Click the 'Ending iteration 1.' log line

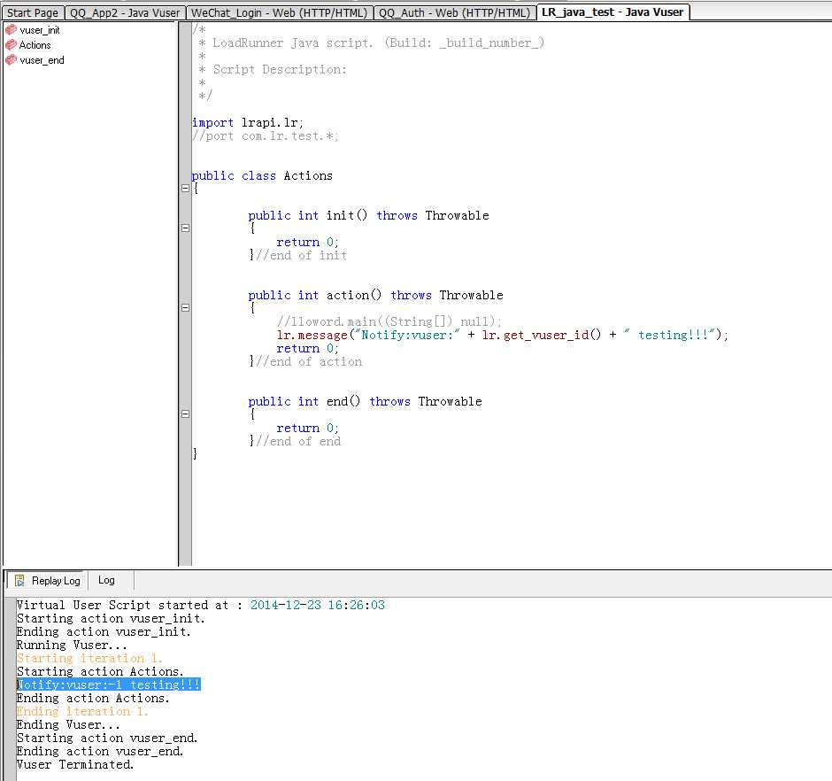tap(82, 711)
